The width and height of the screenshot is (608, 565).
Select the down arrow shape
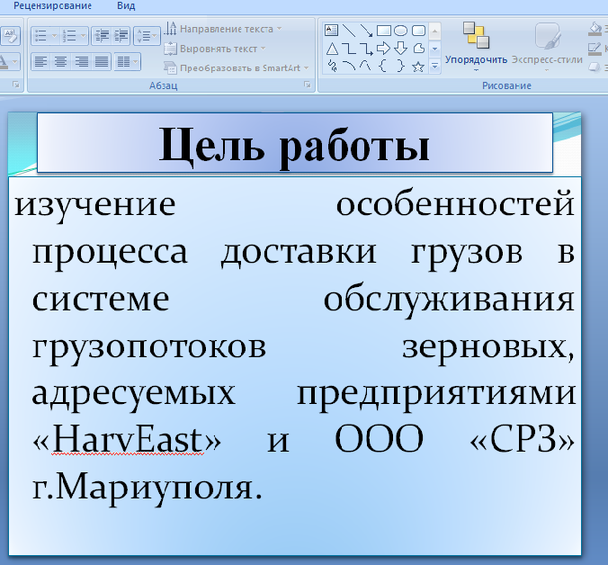click(x=400, y=49)
